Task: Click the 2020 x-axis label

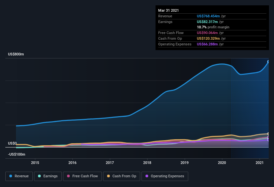Action: 222,163
